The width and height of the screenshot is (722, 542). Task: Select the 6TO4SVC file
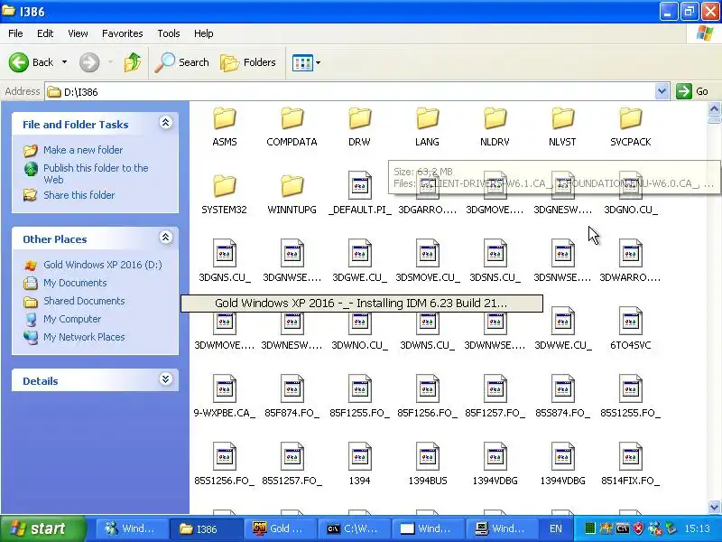point(630,329)
